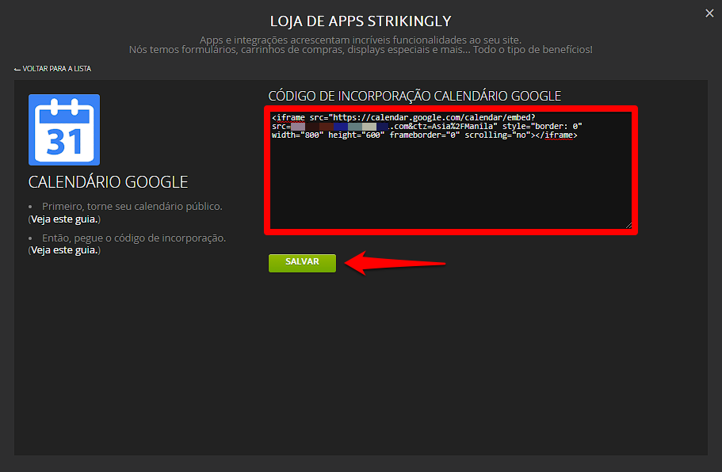The height and width of the screenshot is (472, 722).
Task: Open first Veja este guia link
Action: 64,219
